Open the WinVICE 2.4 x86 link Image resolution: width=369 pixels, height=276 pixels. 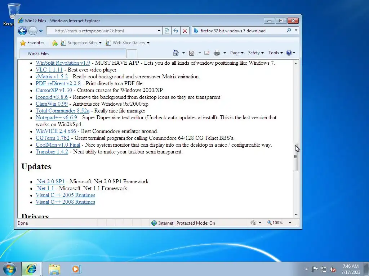(56, 131)
